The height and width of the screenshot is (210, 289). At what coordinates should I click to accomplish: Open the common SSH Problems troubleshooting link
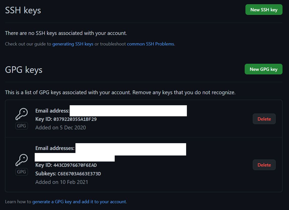pyautogui.click(x=150, y=44)
